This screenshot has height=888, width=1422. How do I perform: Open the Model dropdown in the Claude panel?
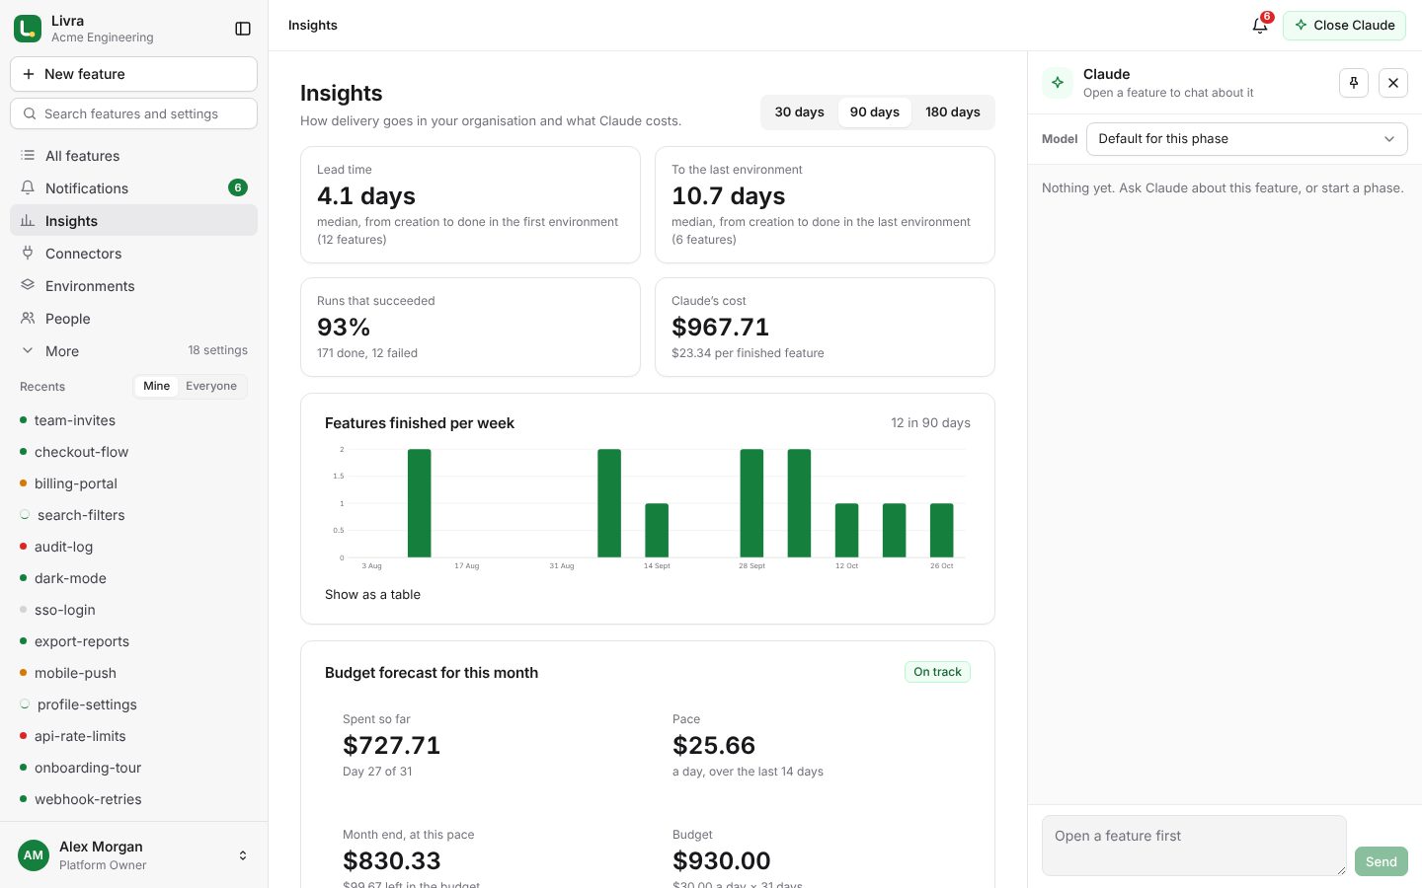coord(1246,139)
